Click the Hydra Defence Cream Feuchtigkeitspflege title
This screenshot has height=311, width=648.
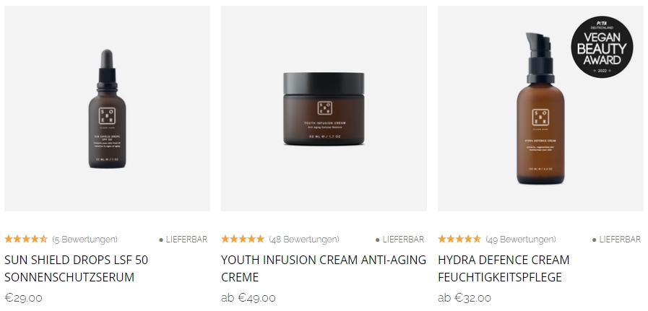pyautogui.click(x=504, y=268)
